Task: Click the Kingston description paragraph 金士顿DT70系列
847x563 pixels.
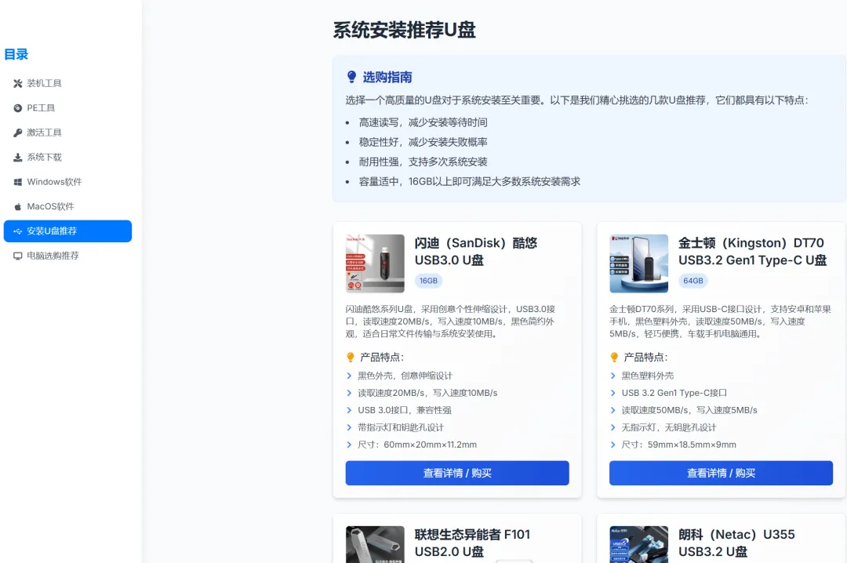Action: [x=720, y=321]
